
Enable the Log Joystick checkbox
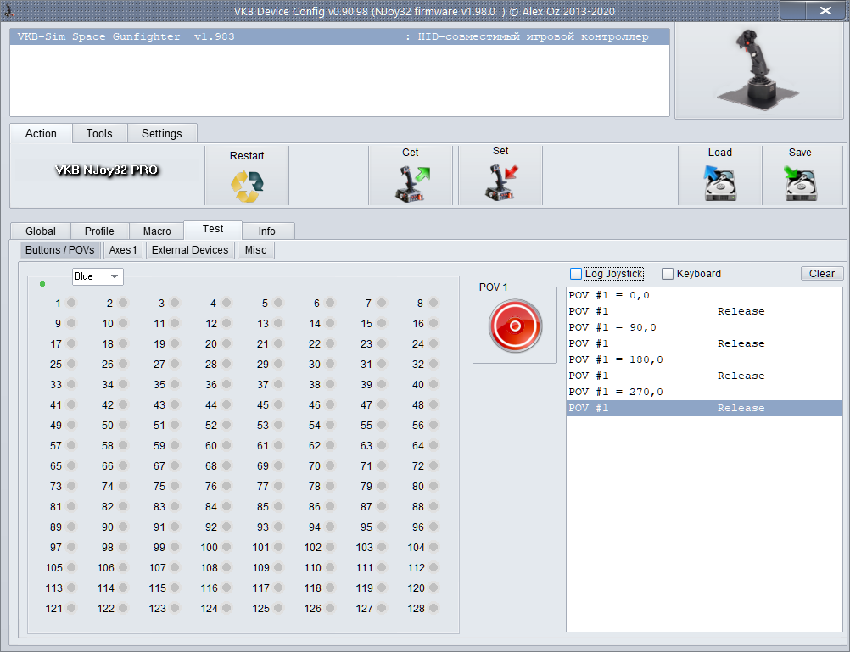[x=576, y=274]
